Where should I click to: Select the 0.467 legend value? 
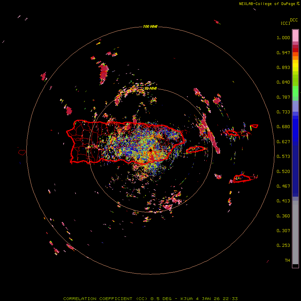283,186
